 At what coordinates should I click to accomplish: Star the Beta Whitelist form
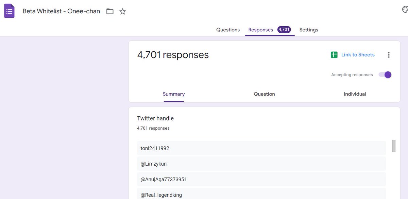[x=123, y=11]
